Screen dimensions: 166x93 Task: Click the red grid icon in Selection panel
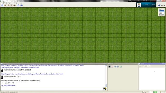point(112,67)
